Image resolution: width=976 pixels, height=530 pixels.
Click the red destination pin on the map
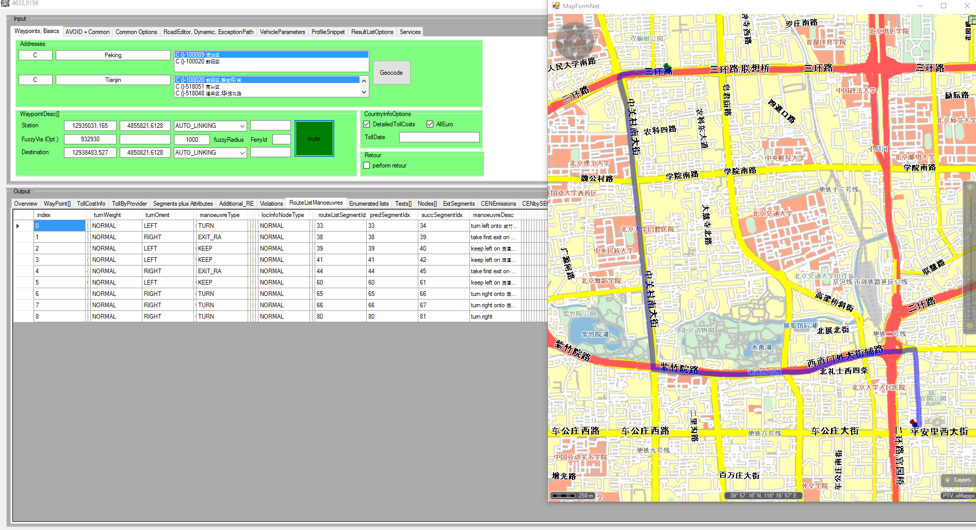pyautogui.click(x=913, y=422)
